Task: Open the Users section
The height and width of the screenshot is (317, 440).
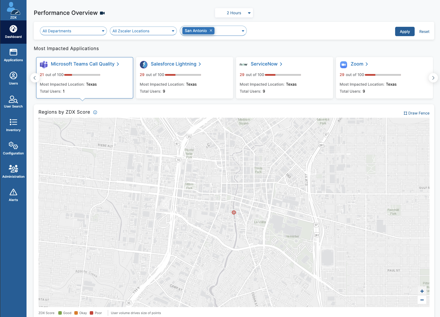Action: tap(13, 79)
